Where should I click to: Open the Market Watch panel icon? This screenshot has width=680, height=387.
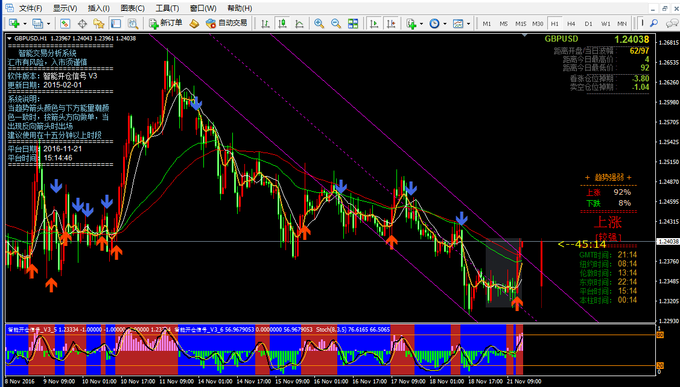coord(66,24)
